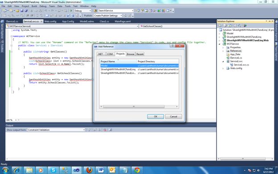This screenshot has width=278, height=174.
Task: Click the Properties icon in the Solution Explorer toolbar
Action: click(220, 26)
